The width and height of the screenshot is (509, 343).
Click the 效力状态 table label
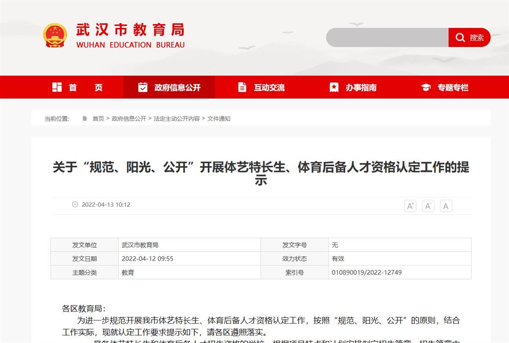pyautogui.click(x=295, y=258)
